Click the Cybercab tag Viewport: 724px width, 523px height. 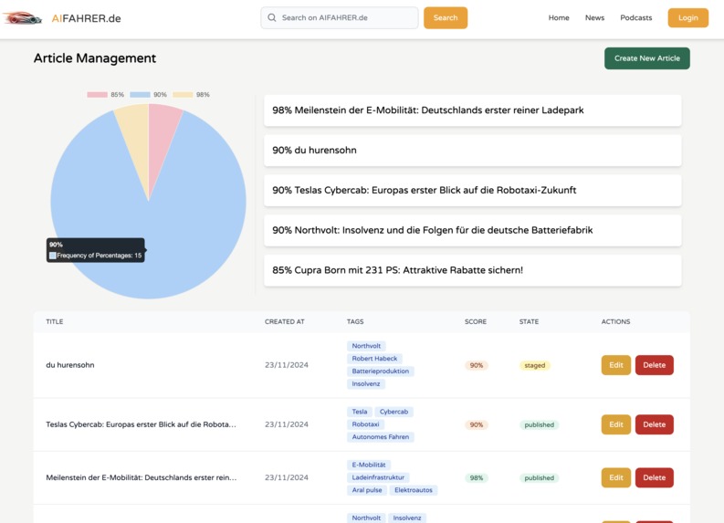393,412
